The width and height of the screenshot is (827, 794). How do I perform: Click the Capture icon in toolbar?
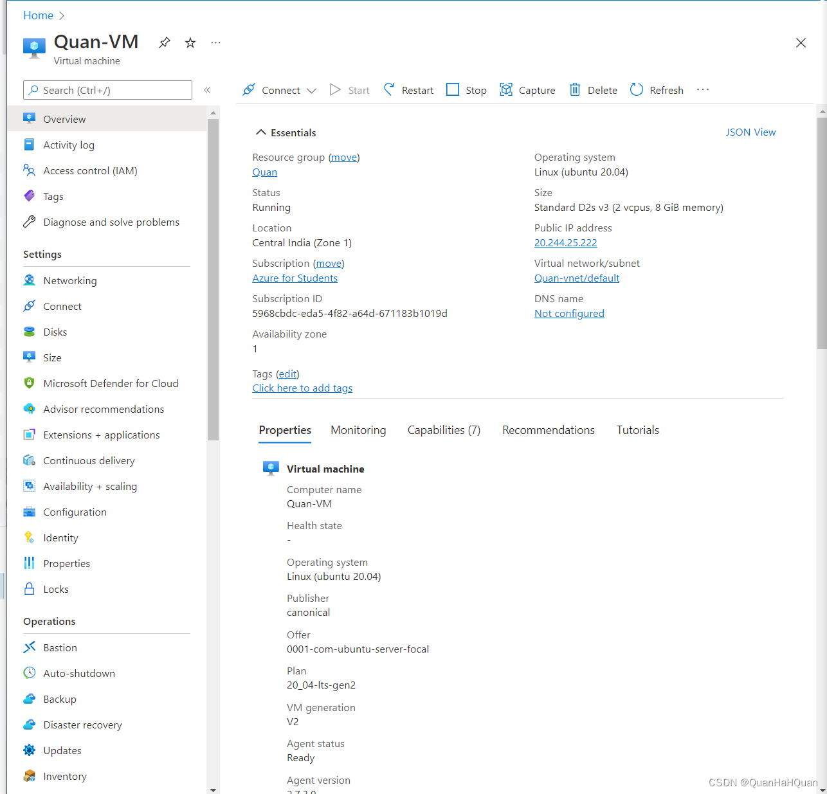point(506,89)
